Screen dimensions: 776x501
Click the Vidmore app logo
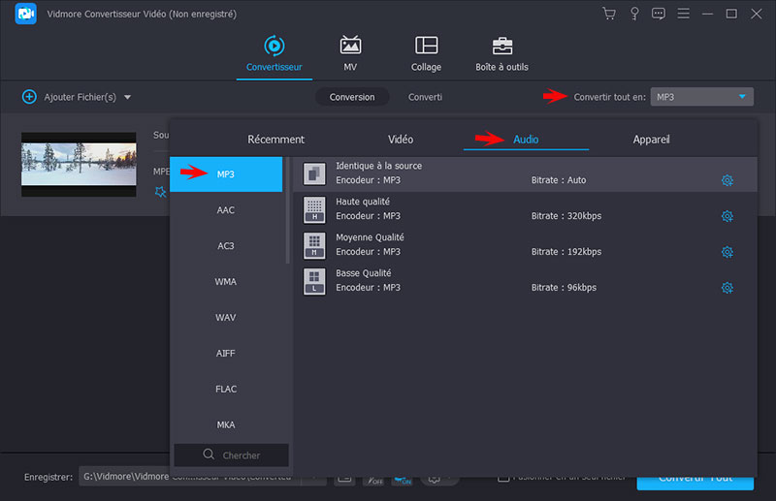(x=26, y=14)
